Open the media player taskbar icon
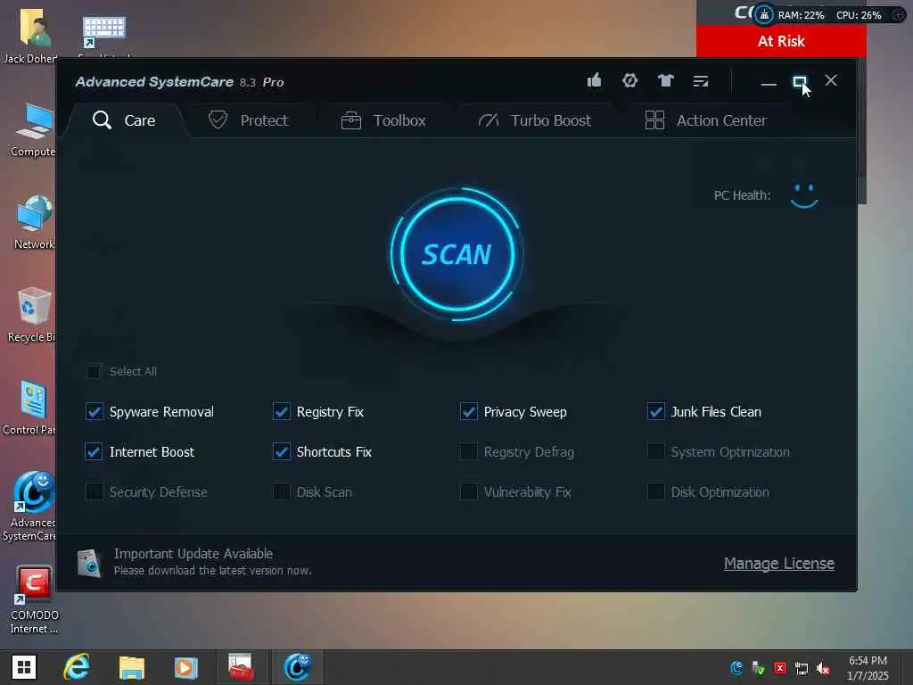 pos(185,667)
